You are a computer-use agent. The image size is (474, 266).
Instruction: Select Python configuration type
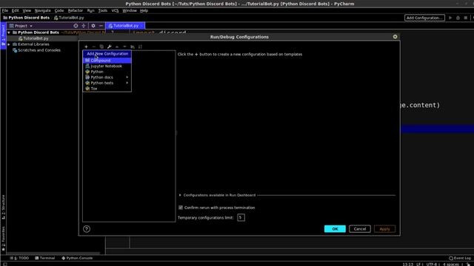point(107,72)
